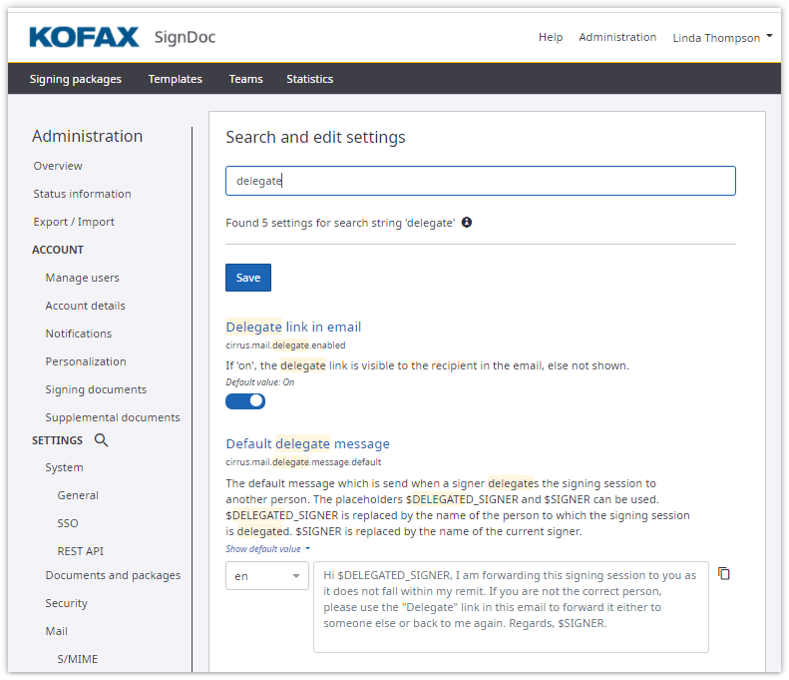
Task: Expand the Show default value link
Action: click(x=267, y=549)
